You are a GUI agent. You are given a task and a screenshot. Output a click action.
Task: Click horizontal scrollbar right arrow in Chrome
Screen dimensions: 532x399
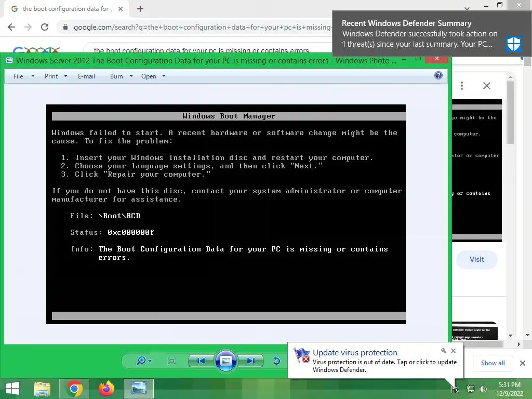click(518, 344)
